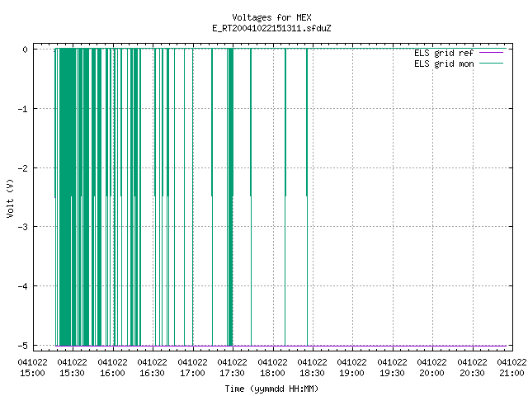Click the y-axis tick label 0
This screenshot has width=528, height=396.
(25, 49)
